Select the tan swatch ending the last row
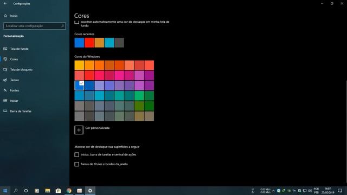347x195 pixels. [x=149, y=116]
